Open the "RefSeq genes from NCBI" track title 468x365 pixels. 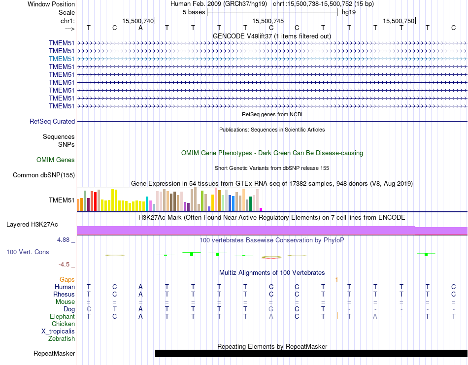[272, 114]
